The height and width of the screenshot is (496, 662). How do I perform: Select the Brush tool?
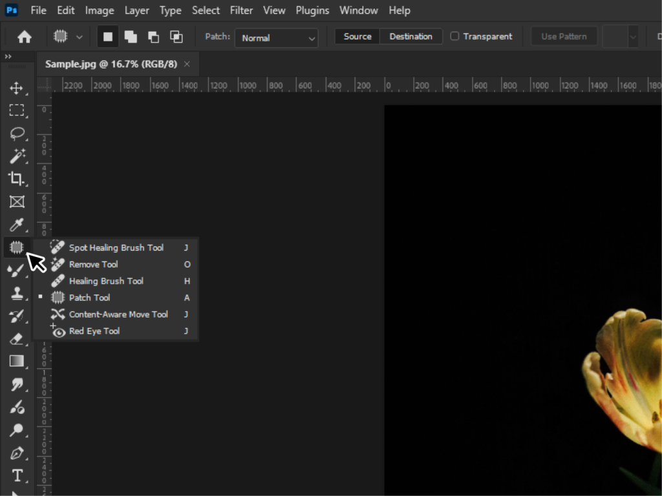click(x=17, y=270)
